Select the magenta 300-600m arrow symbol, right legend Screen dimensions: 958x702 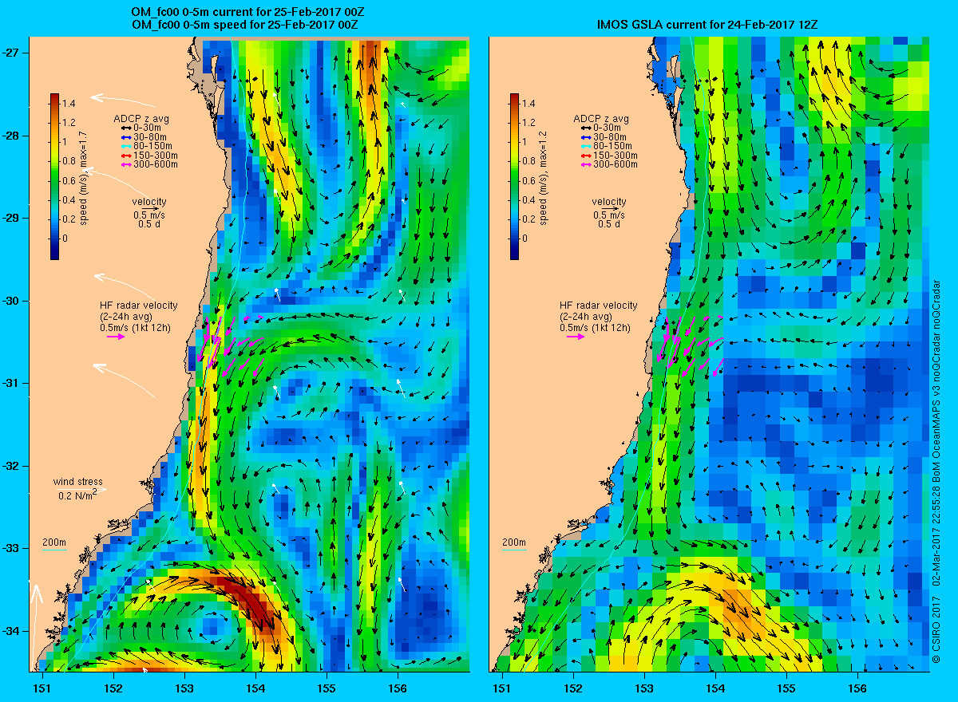[x=584, y=164]
